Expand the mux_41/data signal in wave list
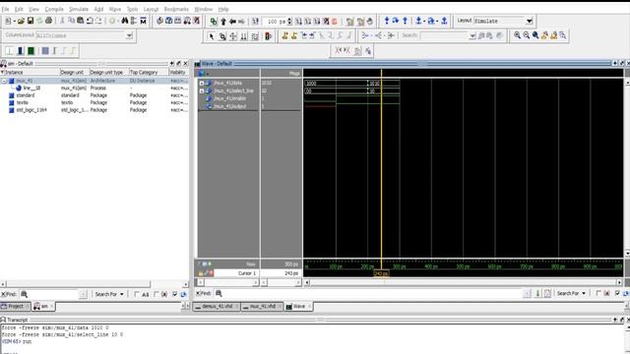Image resolution: width=630 pixels, height=354 pixels. (202, 83)
